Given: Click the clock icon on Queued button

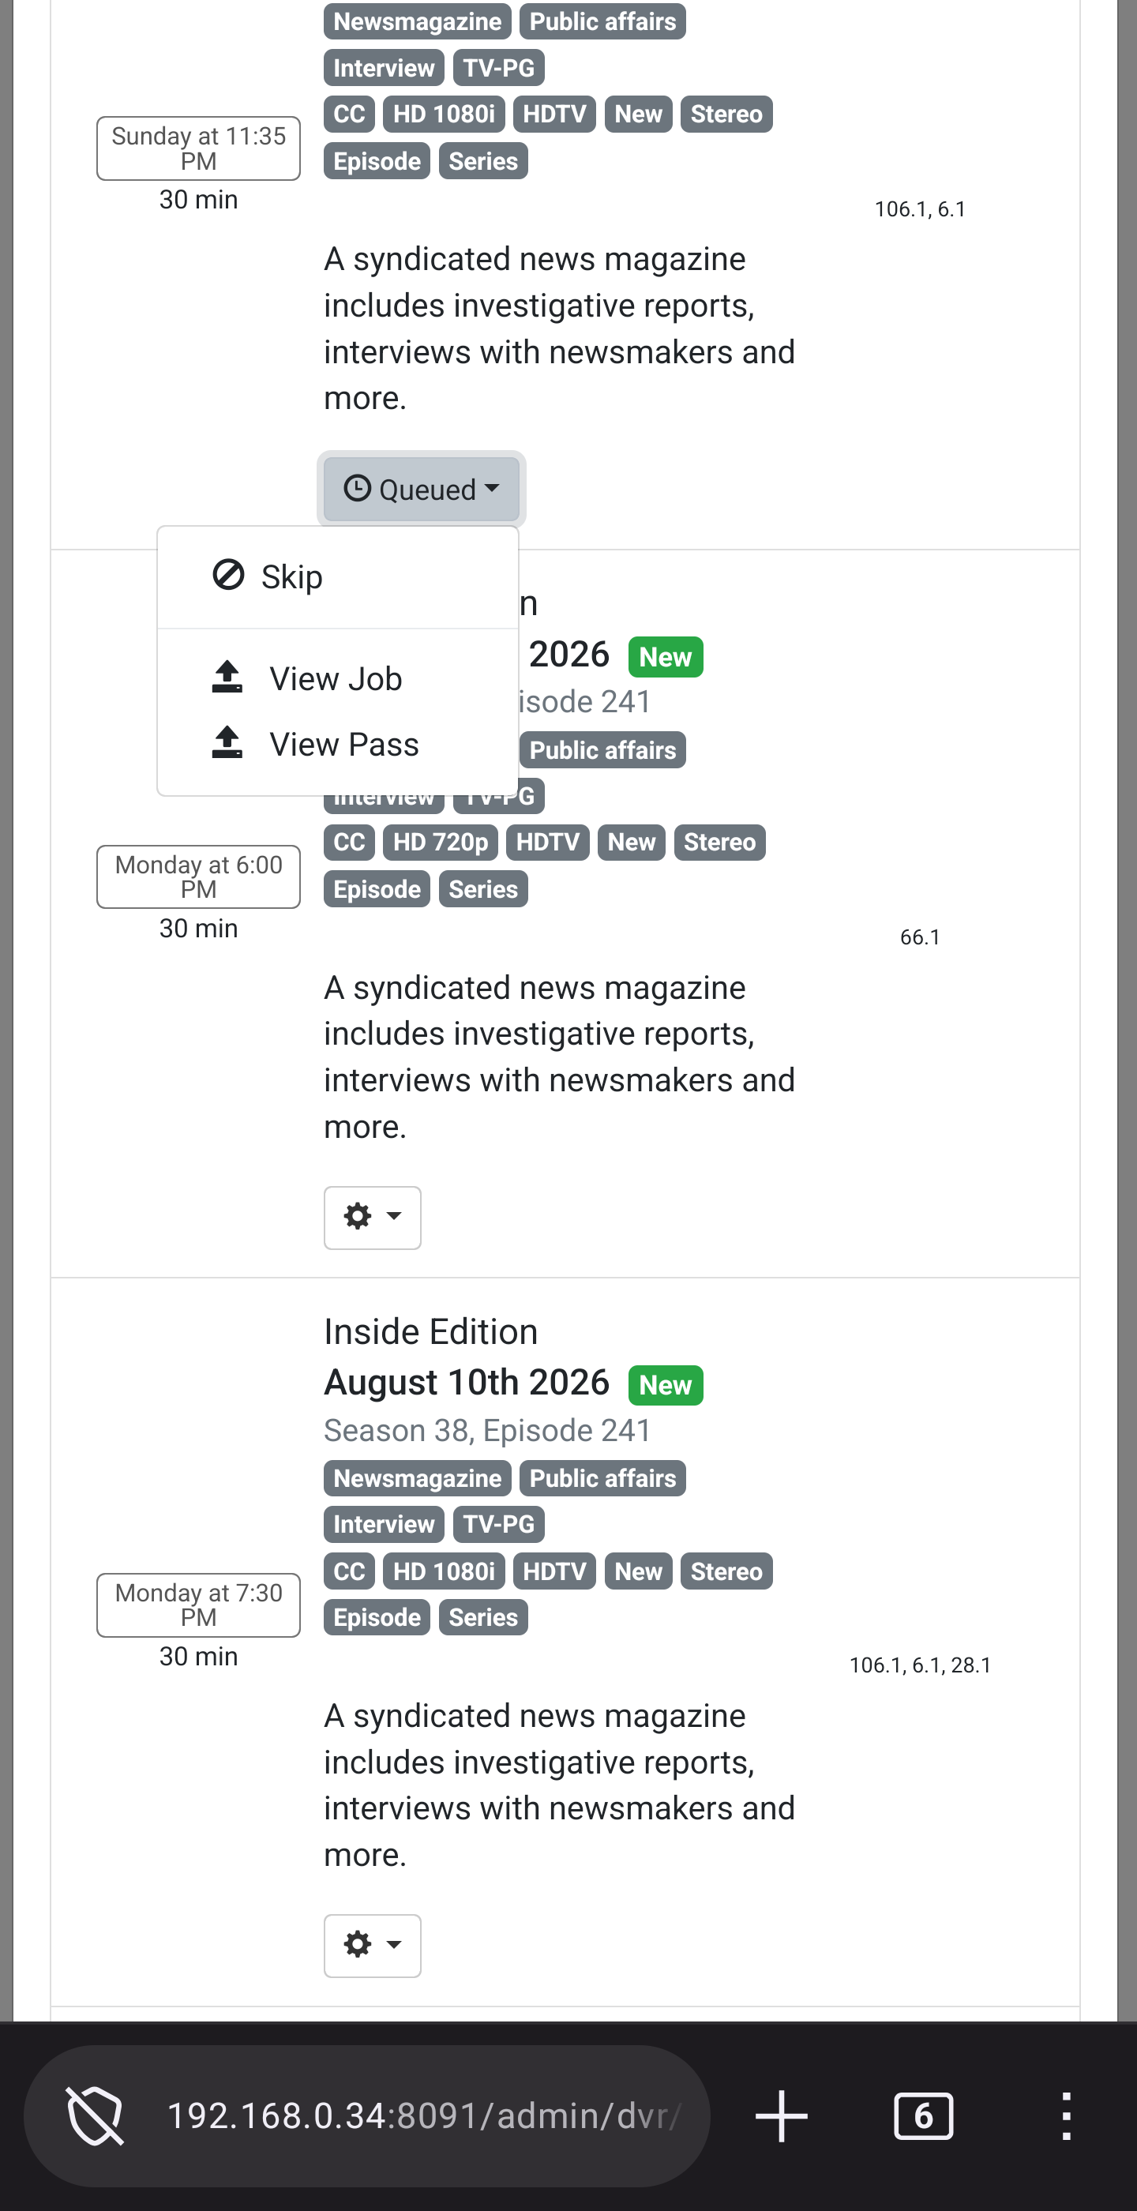Looking at the screenshot, I should [357, 488].
